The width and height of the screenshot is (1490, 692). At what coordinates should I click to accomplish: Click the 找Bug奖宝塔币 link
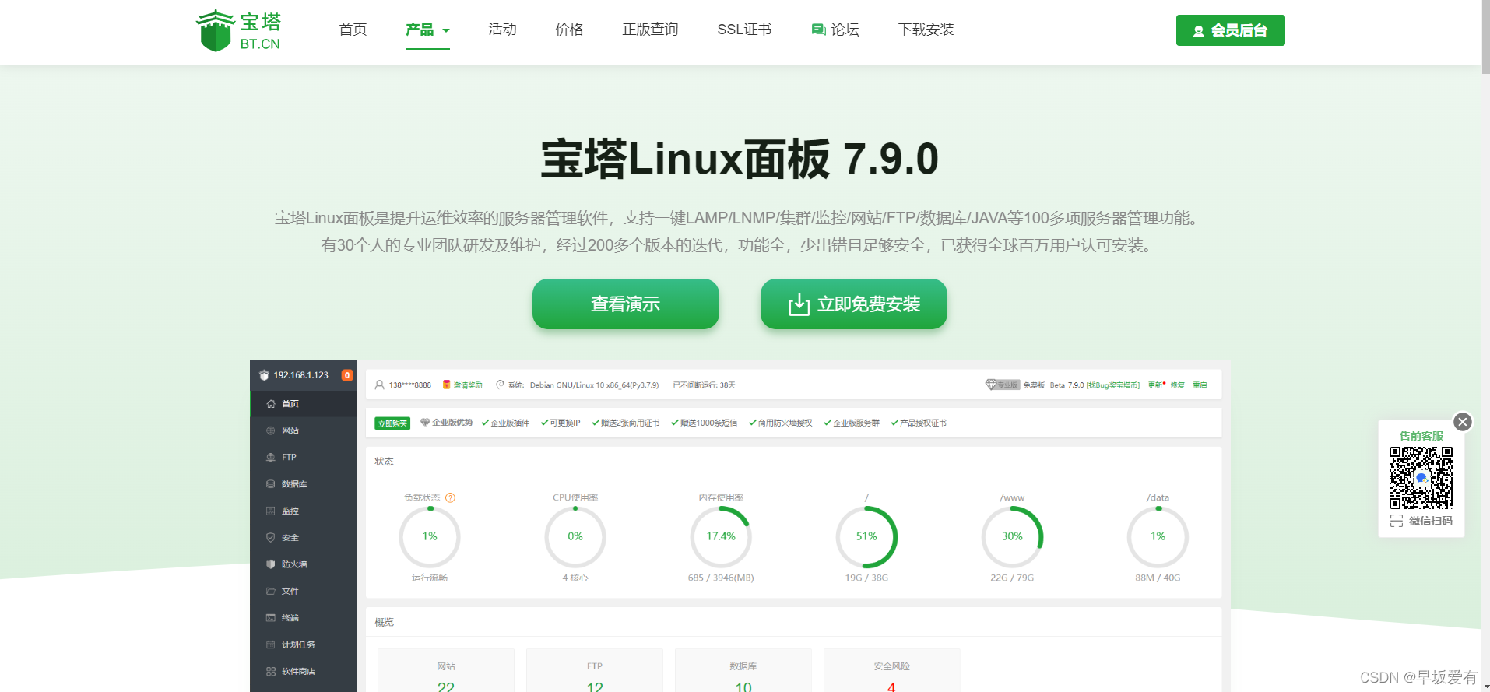pos(1113,385)
